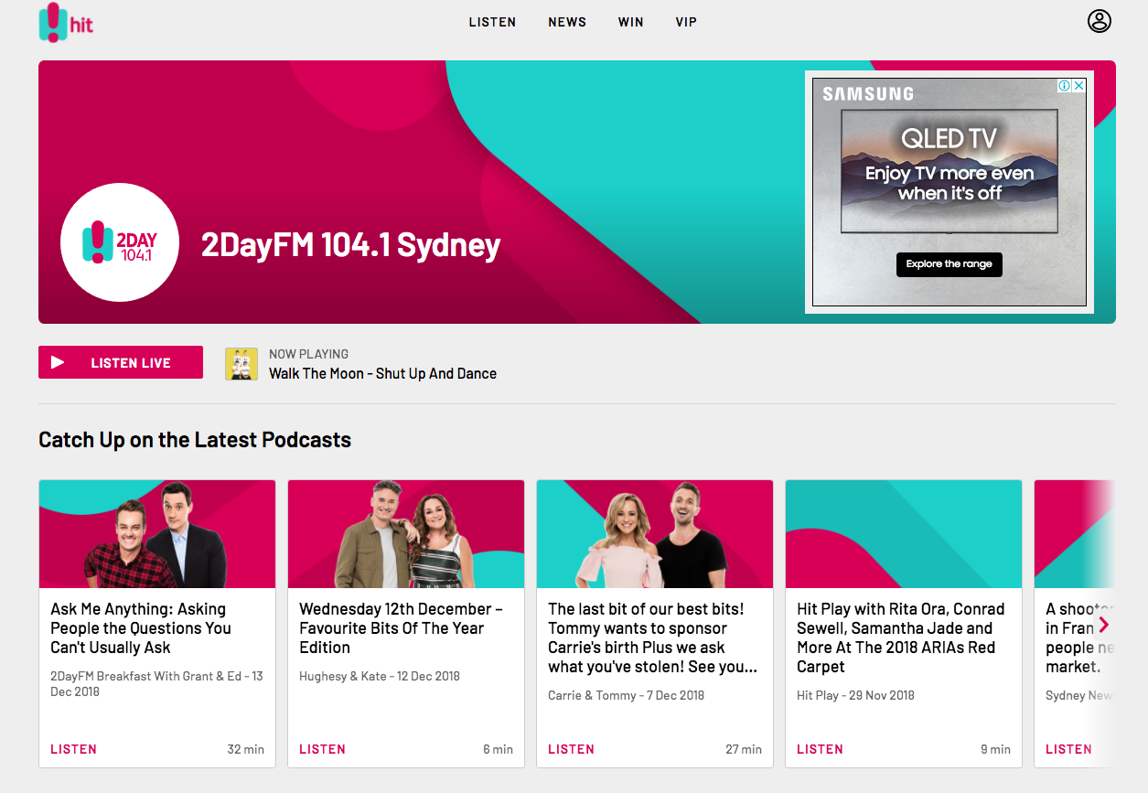Listen to Hit Play ARIAs podcast
This screenshot has height=793, width=1148.
pyautogui.click(x=821, y=749)
